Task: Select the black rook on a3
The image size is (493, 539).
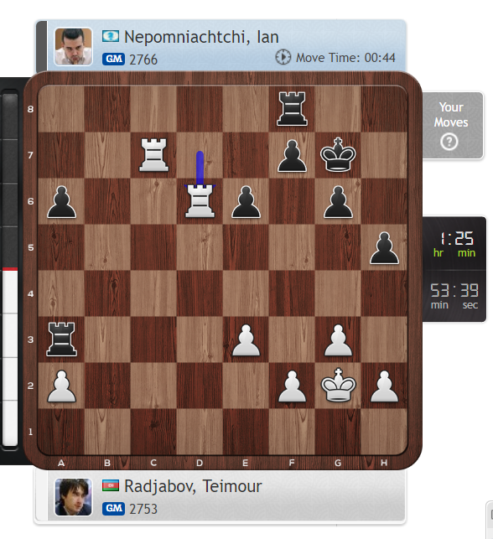Action: click(x=61, y=339)
